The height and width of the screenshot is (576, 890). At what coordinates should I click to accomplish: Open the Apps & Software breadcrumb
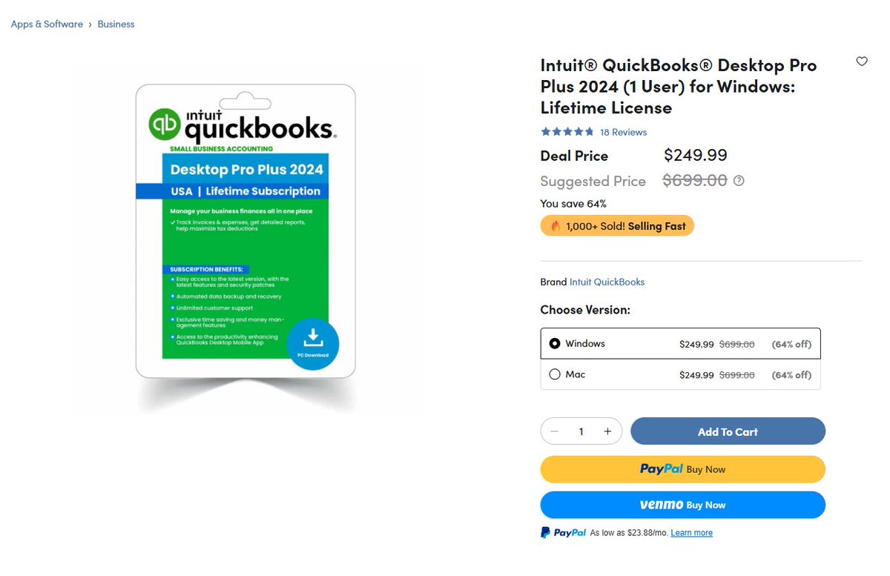47,24
